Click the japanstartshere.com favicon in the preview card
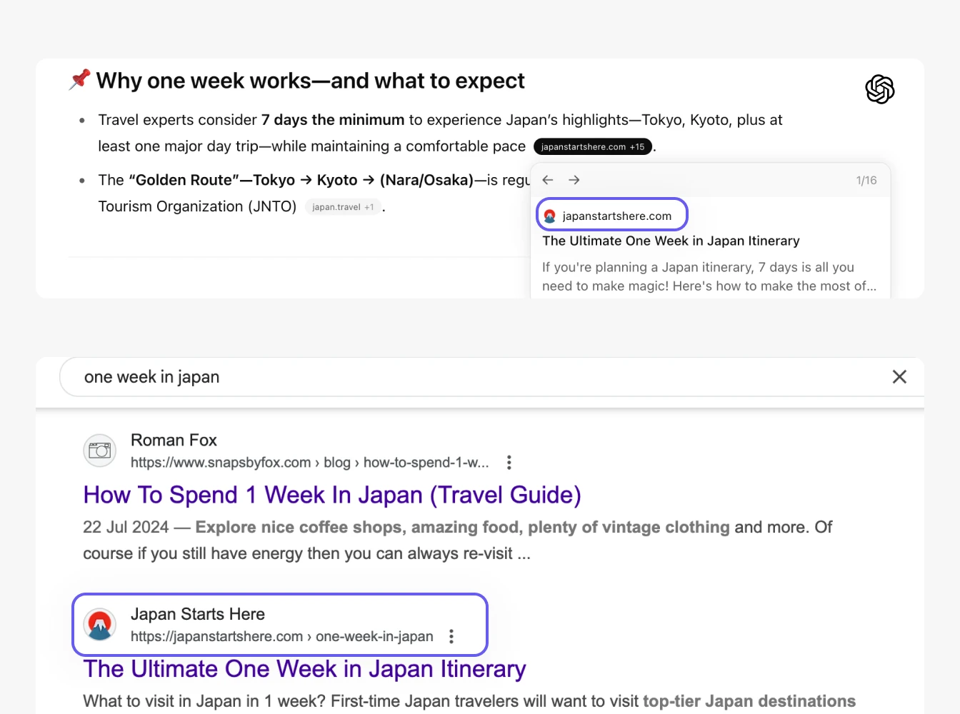The width and height of the screenshot is (960, 714). point(549,215)
